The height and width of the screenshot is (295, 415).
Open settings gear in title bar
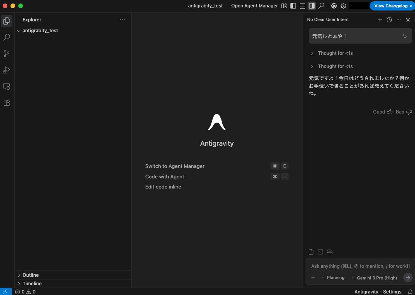pos(343,6)
